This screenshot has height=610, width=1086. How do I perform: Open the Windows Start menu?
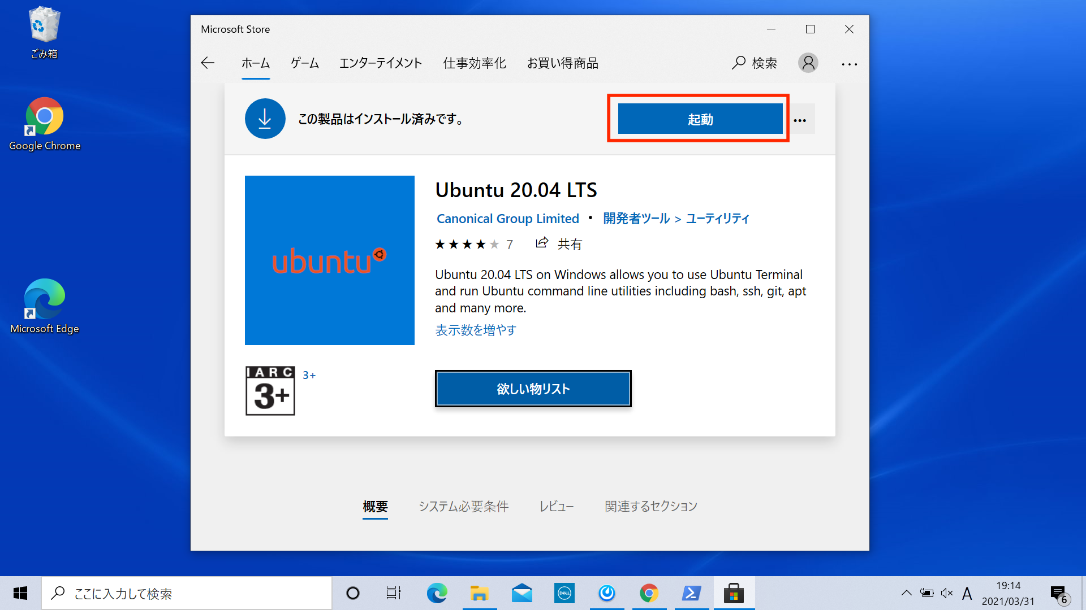coord(20,593)
